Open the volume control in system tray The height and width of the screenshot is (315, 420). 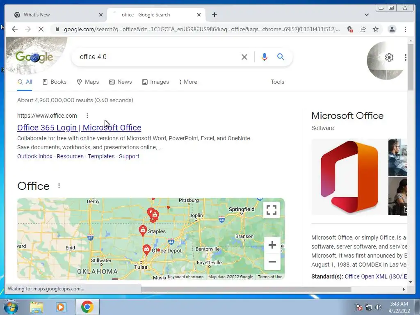click(379, 307)
